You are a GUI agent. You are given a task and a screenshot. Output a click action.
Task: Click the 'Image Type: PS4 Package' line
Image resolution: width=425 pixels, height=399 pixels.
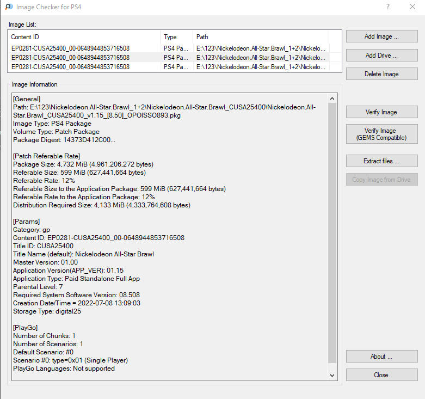(x=52, y=124)
